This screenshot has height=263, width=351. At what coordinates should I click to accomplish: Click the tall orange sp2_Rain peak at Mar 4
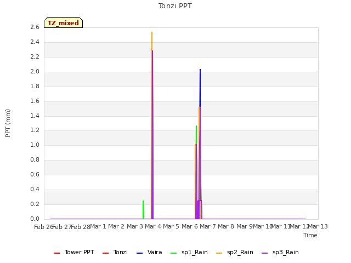tap(152, 42)
